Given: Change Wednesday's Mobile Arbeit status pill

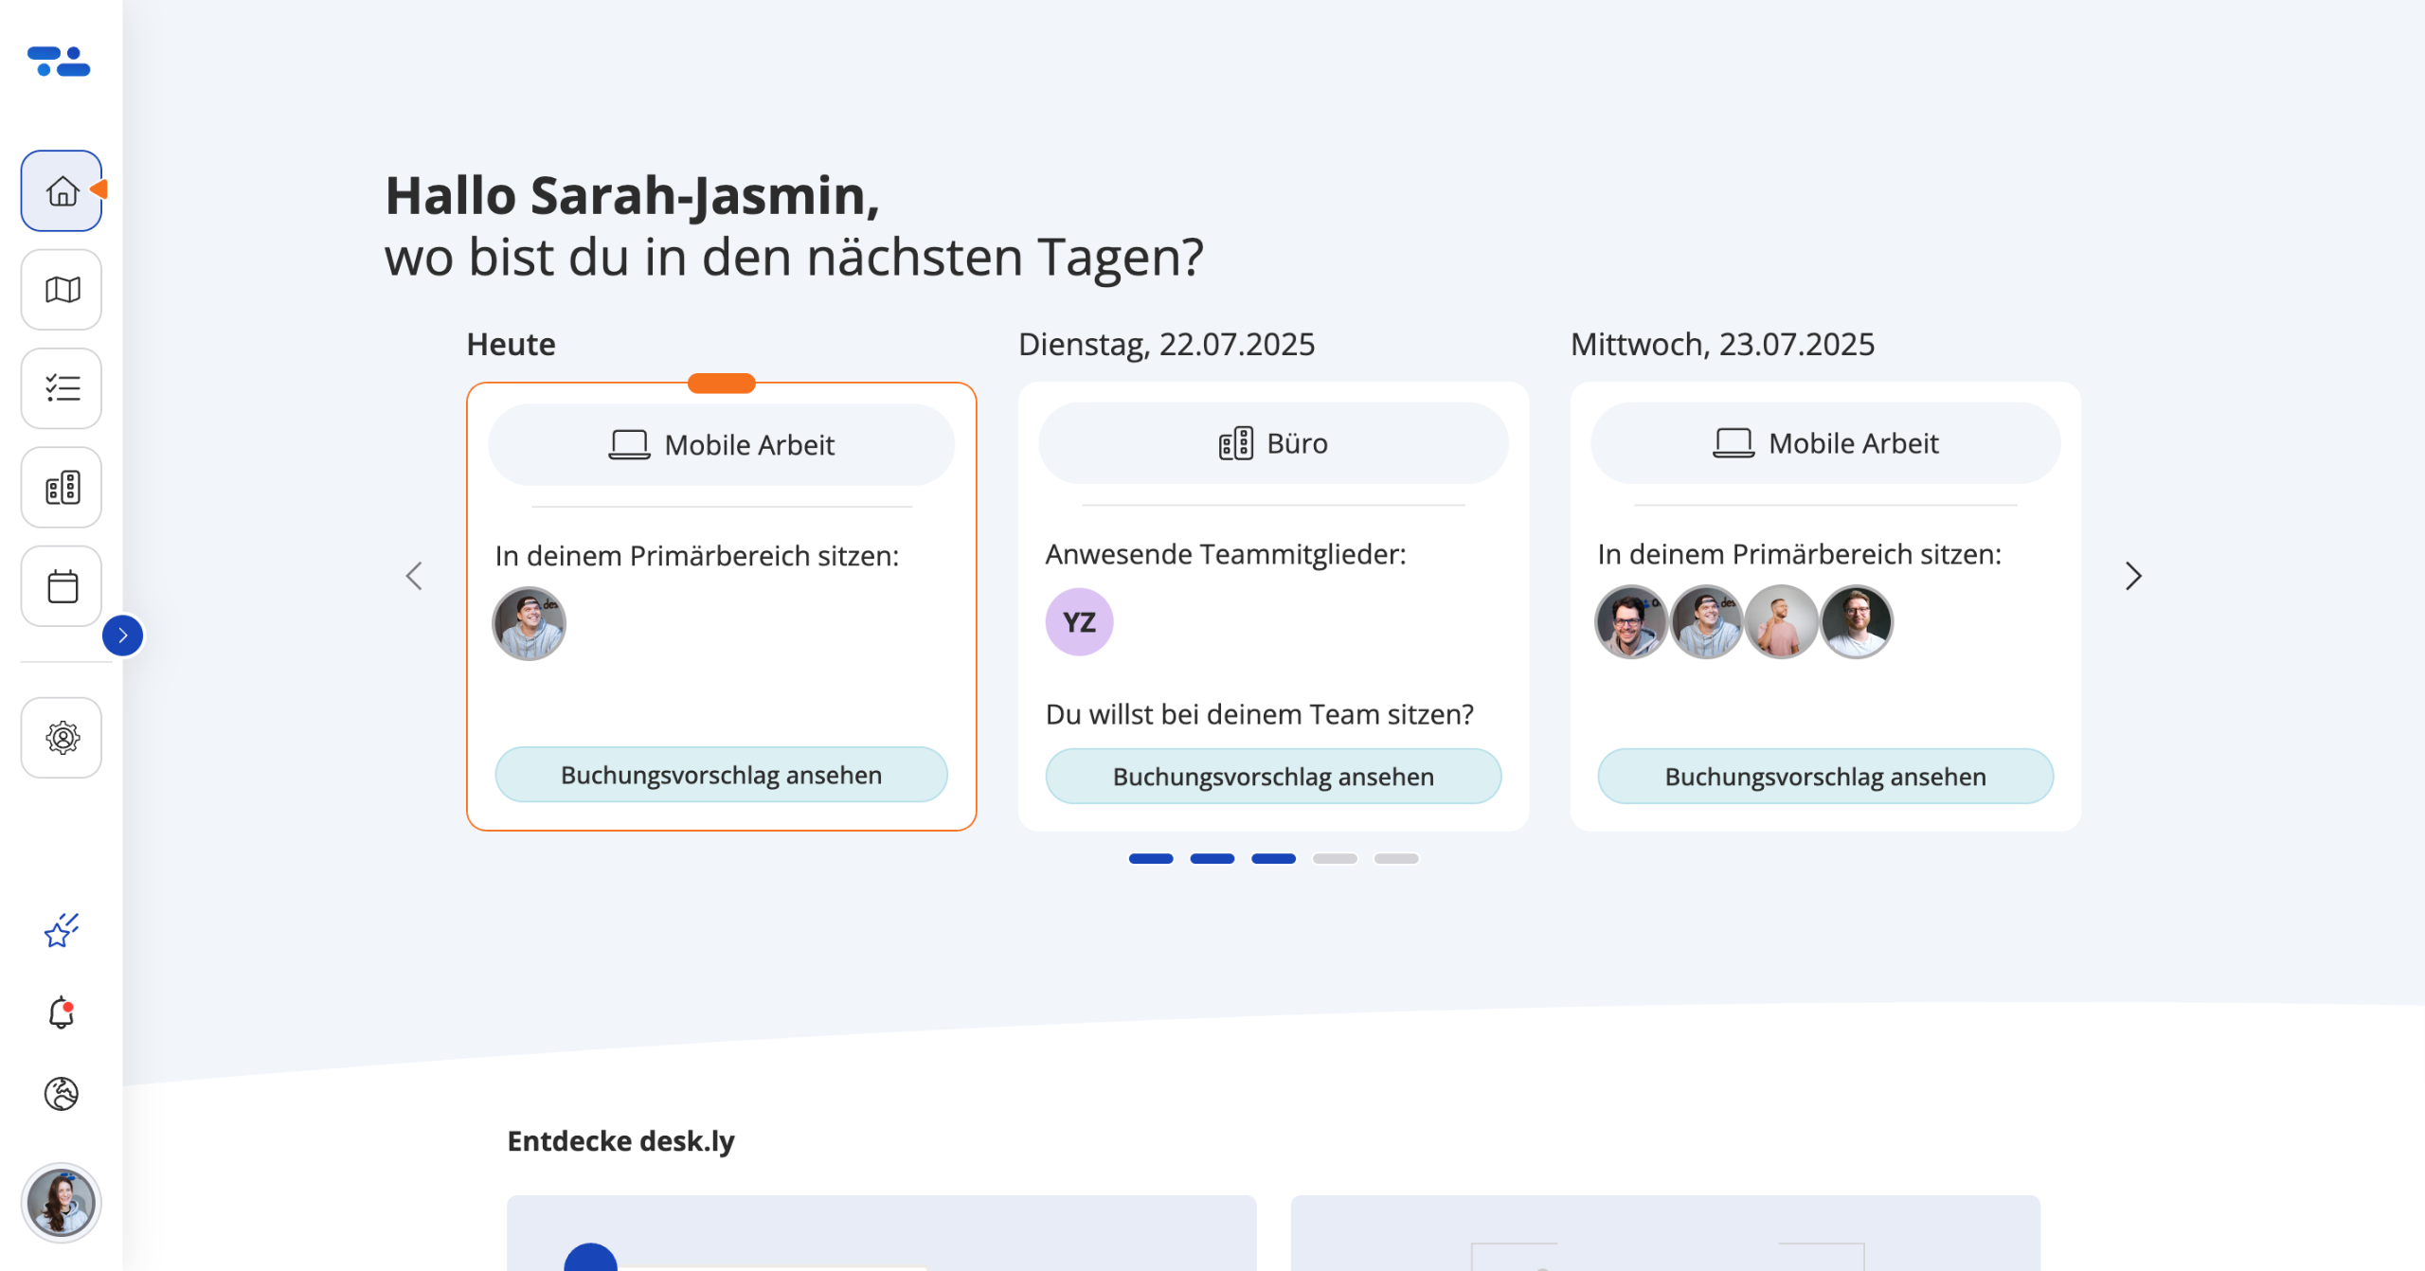Looking at the screenshot, I should point(1824,443).
